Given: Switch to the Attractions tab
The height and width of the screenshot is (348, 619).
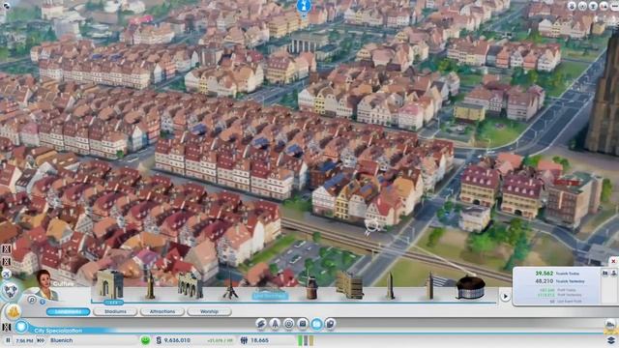Looking at the screenshot, I should [x=162, y=311].
